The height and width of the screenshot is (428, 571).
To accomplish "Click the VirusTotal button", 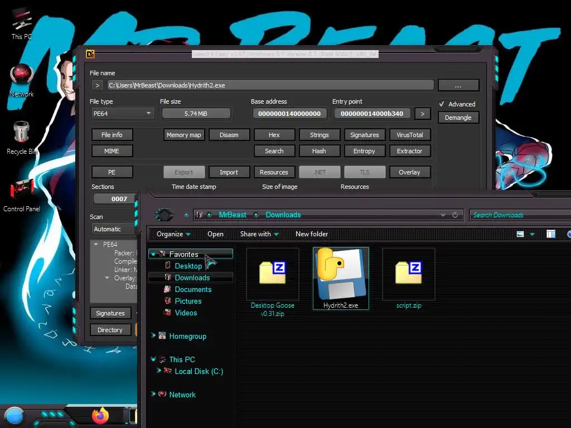I will tap(410, 135).
